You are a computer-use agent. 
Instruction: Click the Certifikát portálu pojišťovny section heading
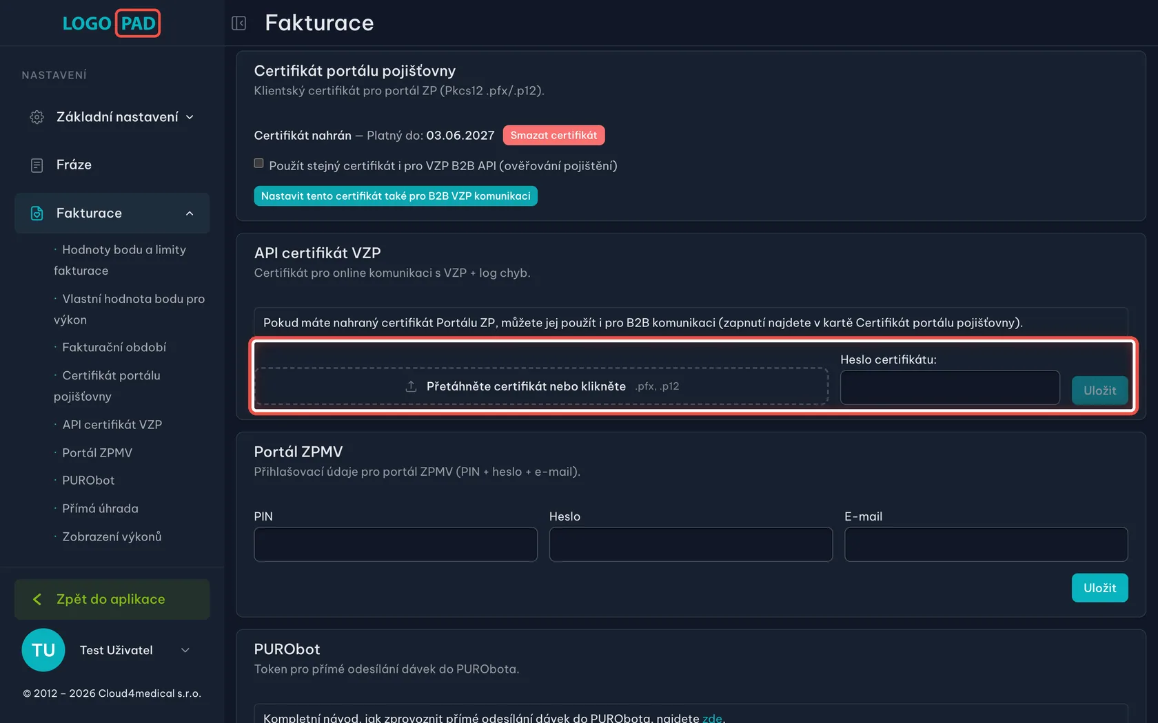click(355, 71)
